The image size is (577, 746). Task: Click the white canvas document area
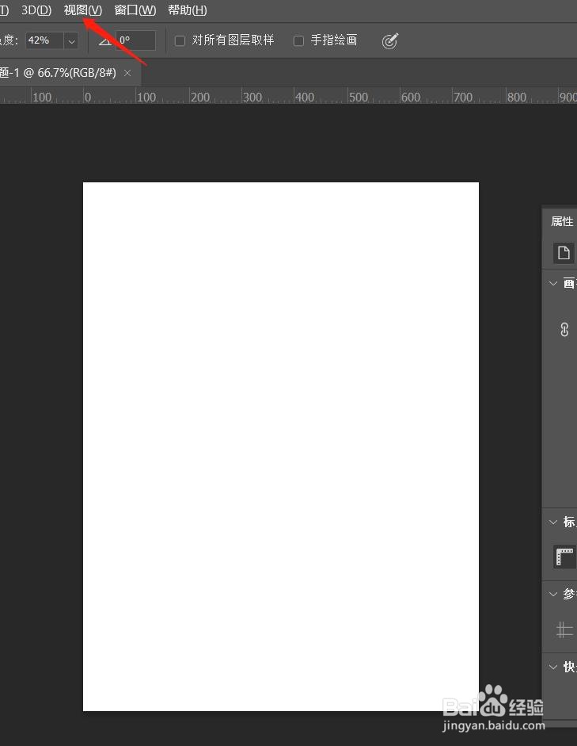[x=281, y=446]
